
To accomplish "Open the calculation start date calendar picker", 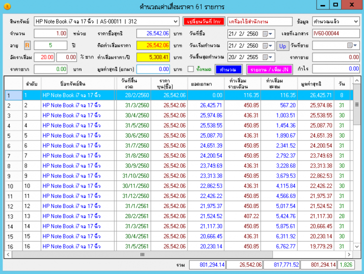I will click(x=267, y=45).
